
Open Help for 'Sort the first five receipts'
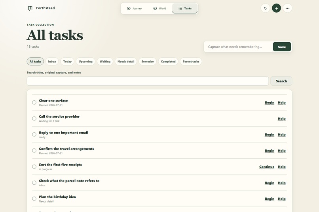coord(281,167)
